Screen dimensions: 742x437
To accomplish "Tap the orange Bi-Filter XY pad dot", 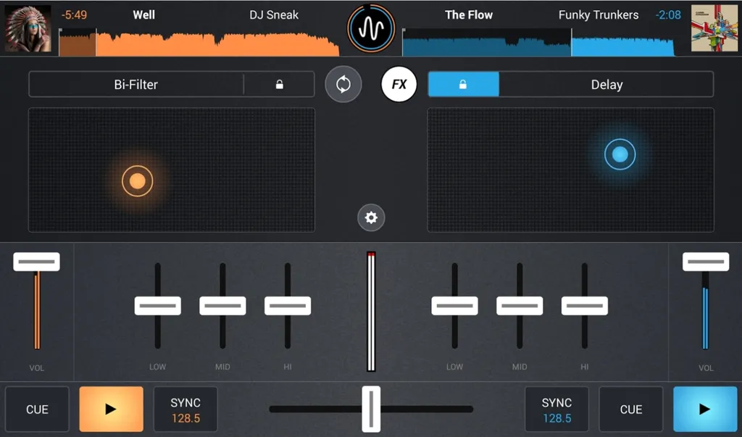I will click(137, 181).
